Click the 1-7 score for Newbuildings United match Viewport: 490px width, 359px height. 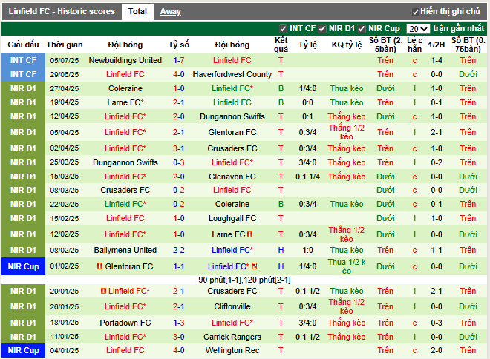(179, 60)
